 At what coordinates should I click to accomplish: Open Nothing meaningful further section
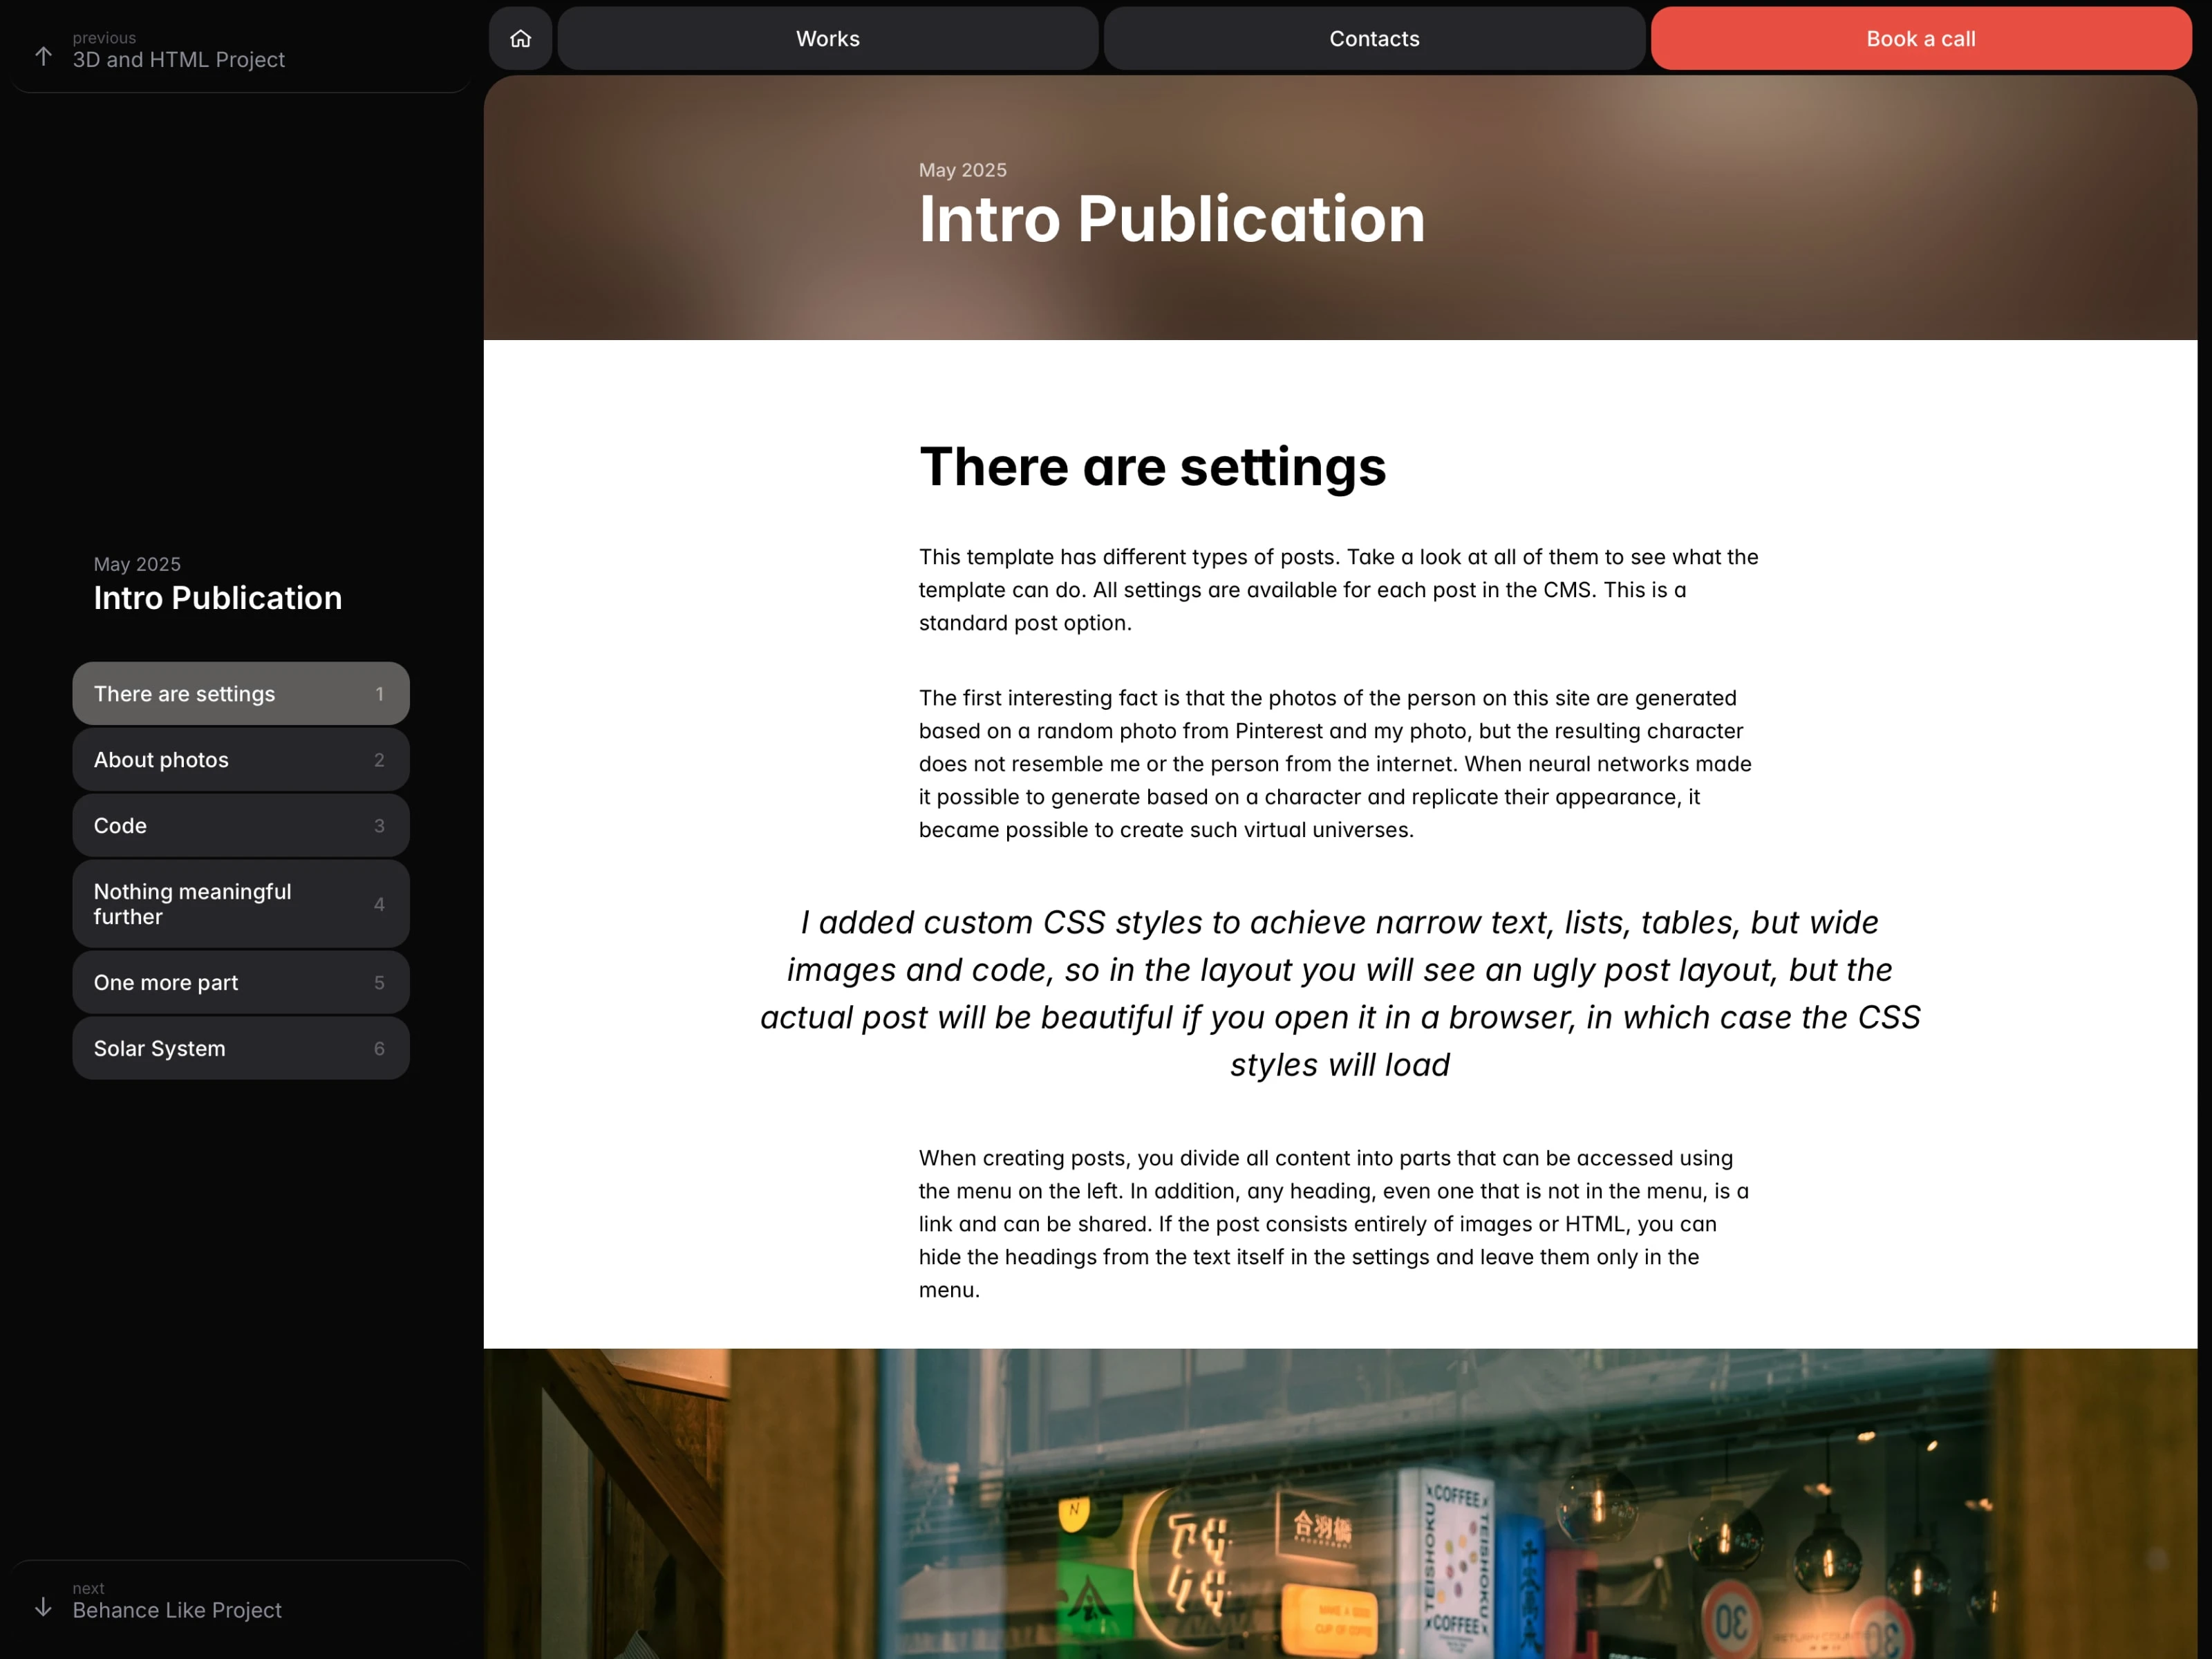pos(240,904)
